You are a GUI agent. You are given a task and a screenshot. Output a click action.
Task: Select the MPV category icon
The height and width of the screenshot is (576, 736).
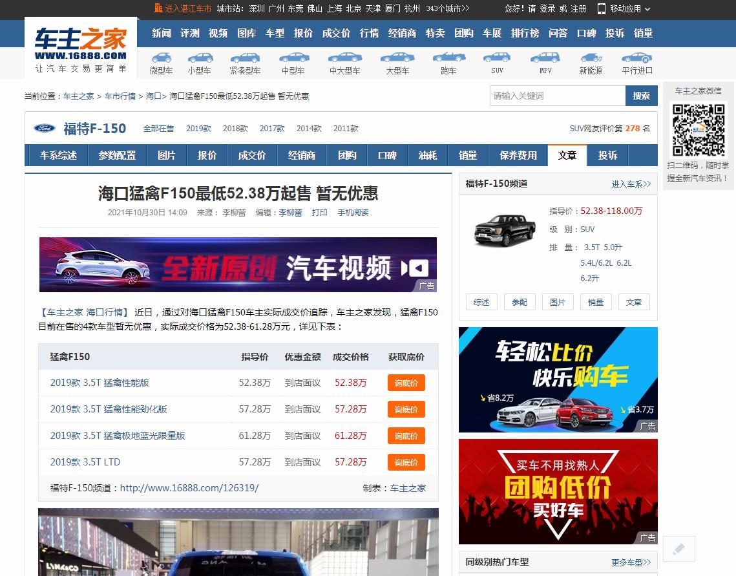click(x=545, y=58)
